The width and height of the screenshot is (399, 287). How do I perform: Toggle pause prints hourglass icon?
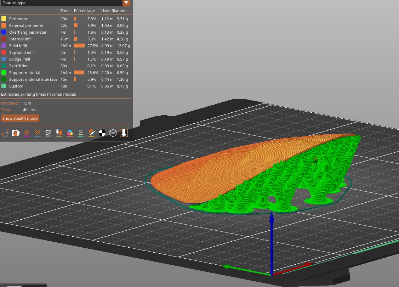[81, 133]
